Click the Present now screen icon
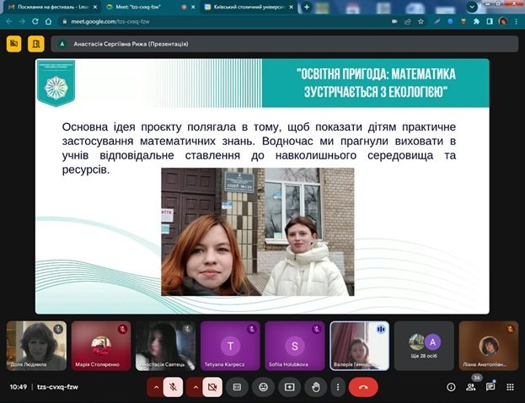 [289, 387]
